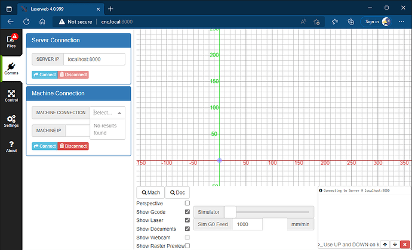Image resolution: width=412 pixels, height=250 pixels.
Task: Enable the Perspective checkbox
Action: 187,204
